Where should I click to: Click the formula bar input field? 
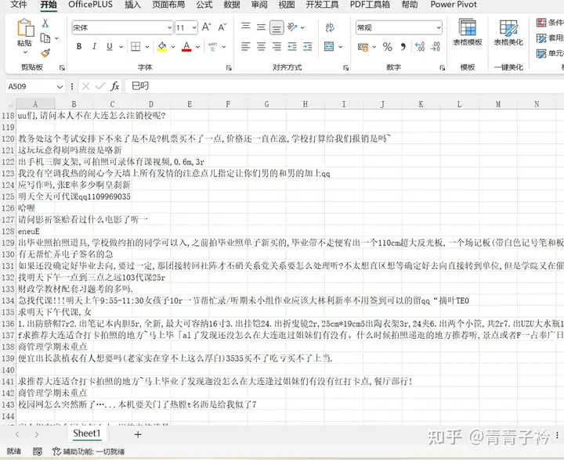345,86
